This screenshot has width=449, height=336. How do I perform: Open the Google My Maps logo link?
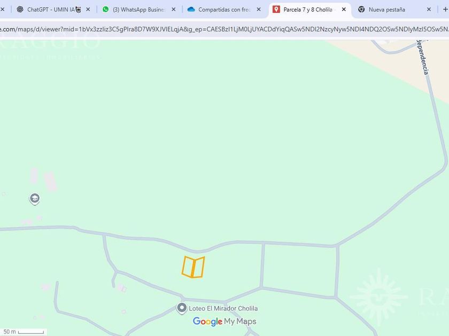click(224, 322)
